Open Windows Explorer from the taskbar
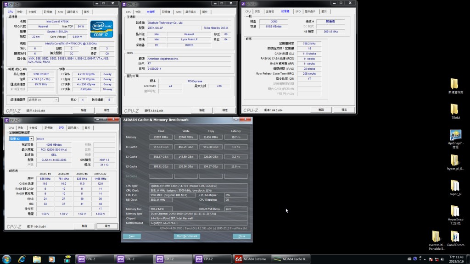Image resolution: width=470 pixels, height=264 pixels. pos(37,259)
